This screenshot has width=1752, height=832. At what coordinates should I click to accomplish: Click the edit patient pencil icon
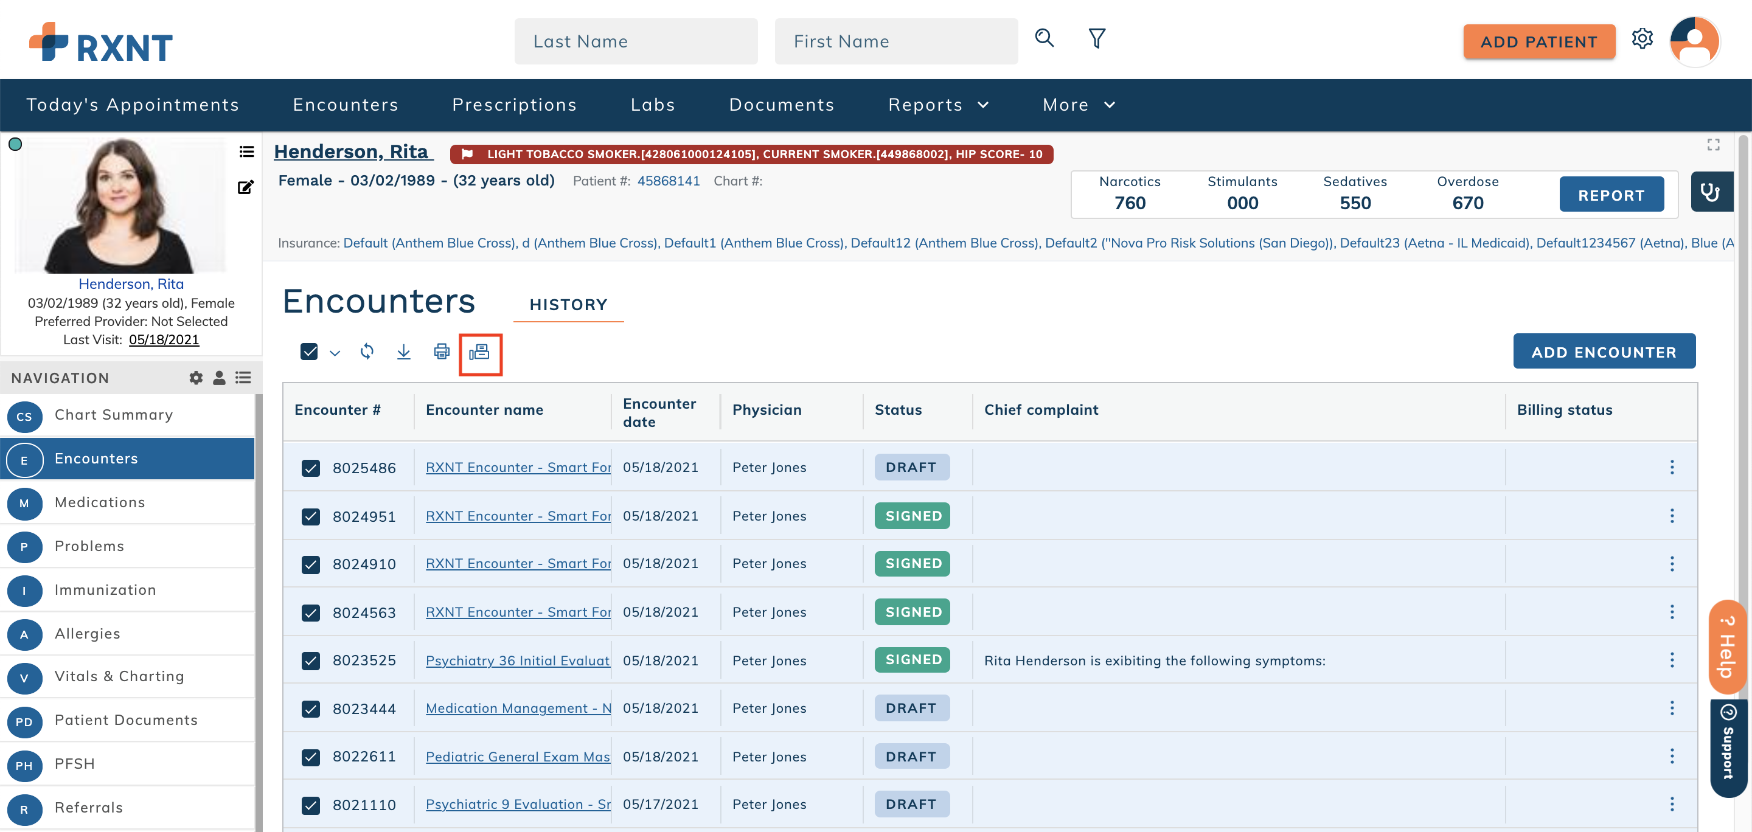[246, 187]
